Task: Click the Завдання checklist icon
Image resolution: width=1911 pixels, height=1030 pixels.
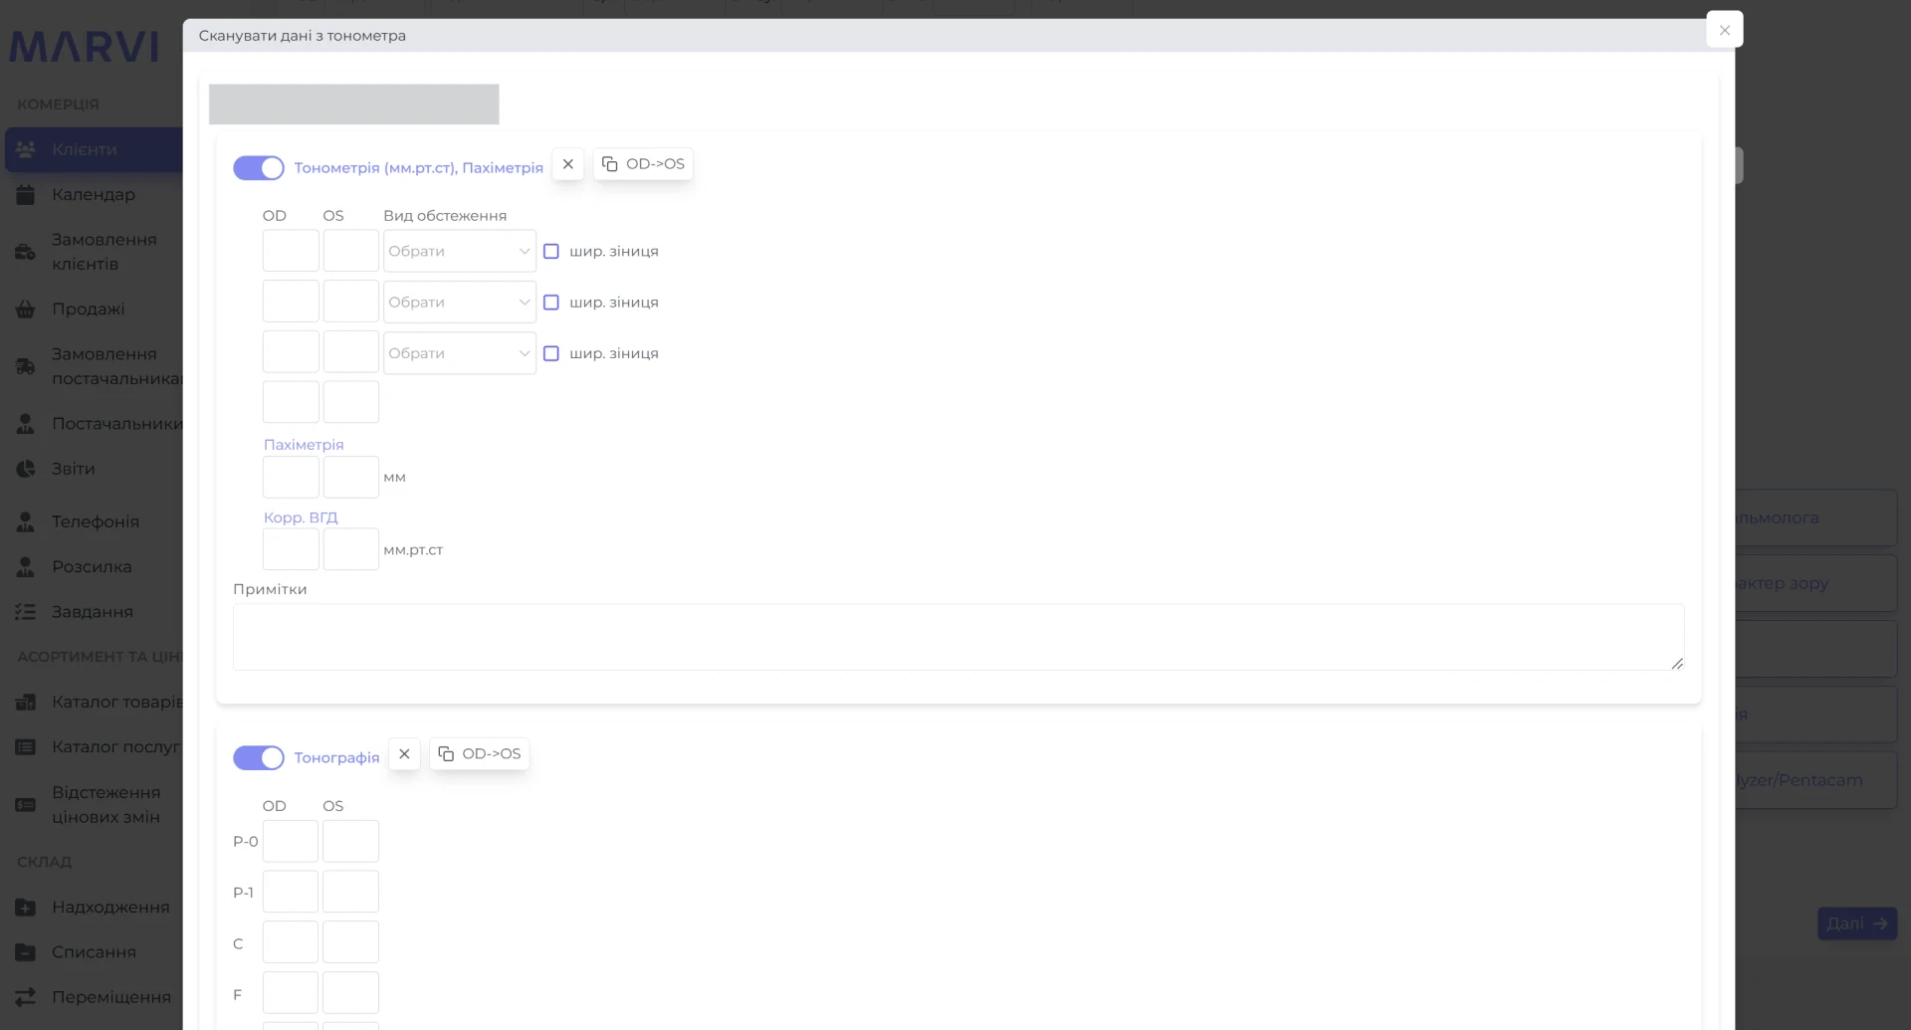Action: [x=26, y=612]
